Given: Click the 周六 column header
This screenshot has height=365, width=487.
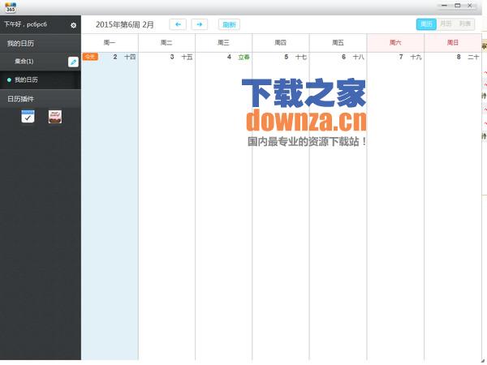Looking at the screenshot, I should point(395,43).
